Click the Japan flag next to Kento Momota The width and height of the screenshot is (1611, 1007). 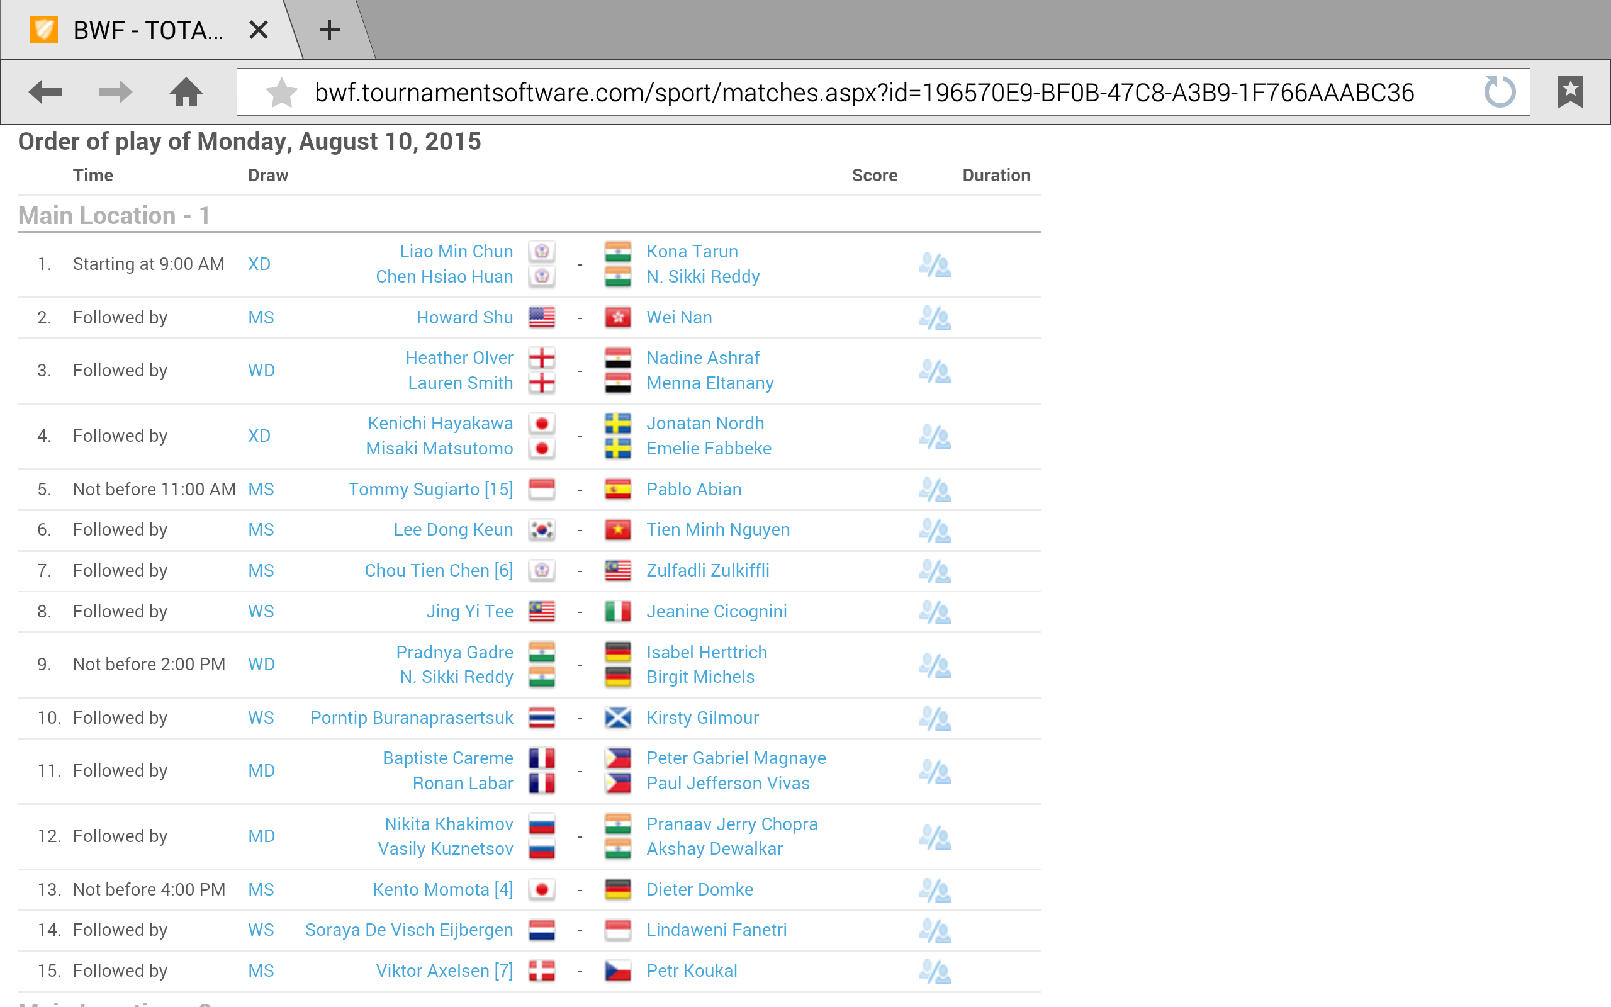542,890
